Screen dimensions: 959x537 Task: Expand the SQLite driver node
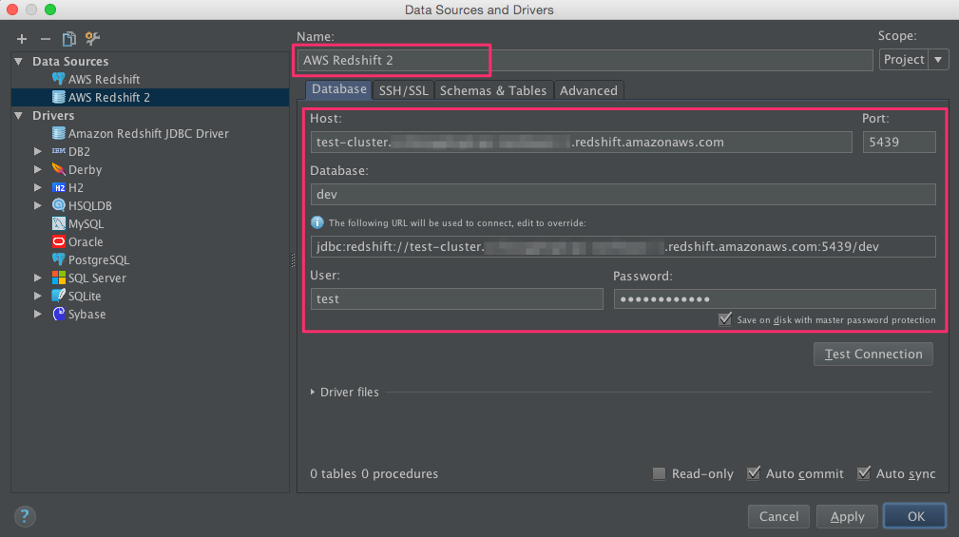point(38,296)
